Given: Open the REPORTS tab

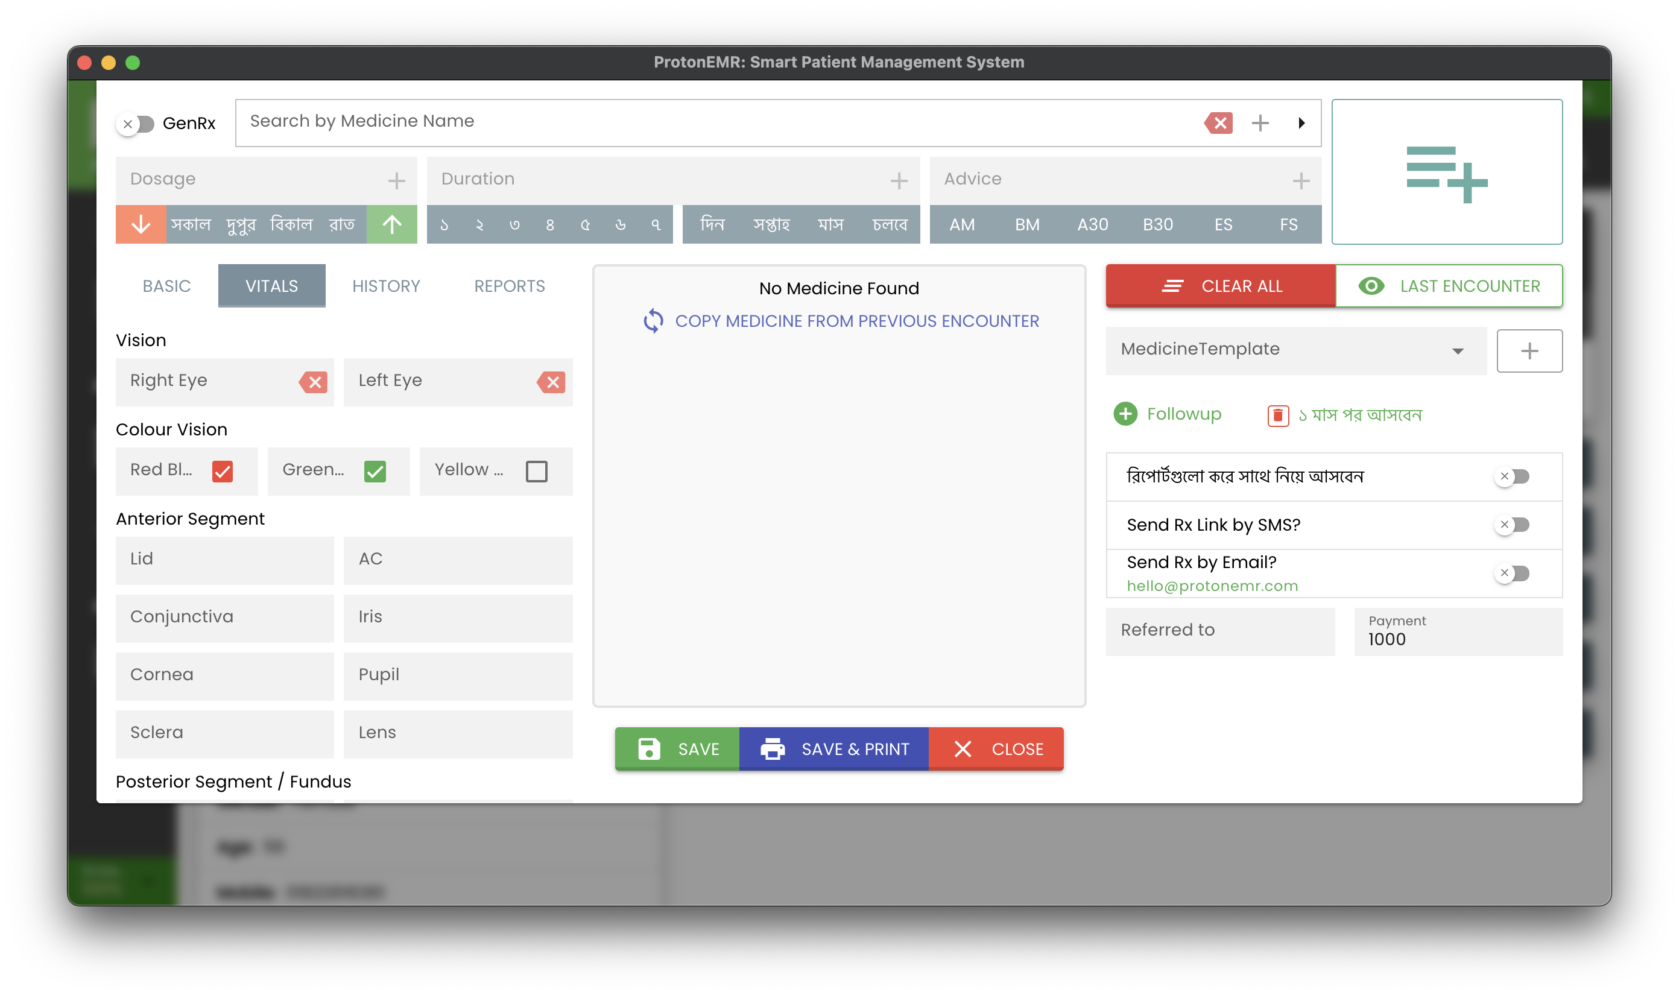Looking at the screenshot, I should point(509,286).
